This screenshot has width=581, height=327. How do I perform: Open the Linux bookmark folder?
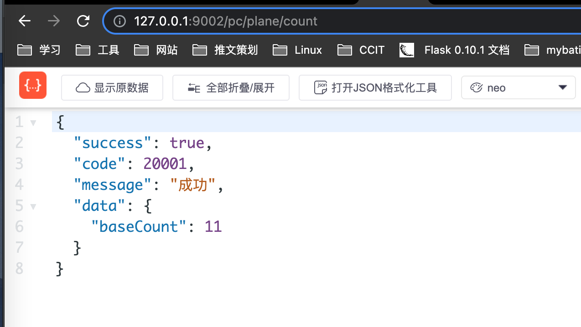click(x=297, y=50)
